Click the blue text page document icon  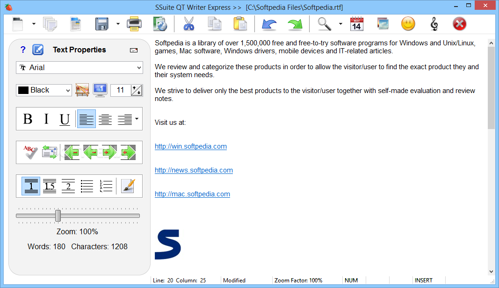pos(75,24)
